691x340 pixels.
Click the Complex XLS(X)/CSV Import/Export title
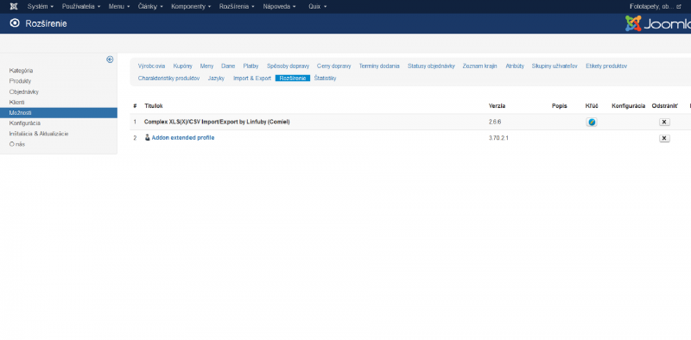click(x=217, y=122)
